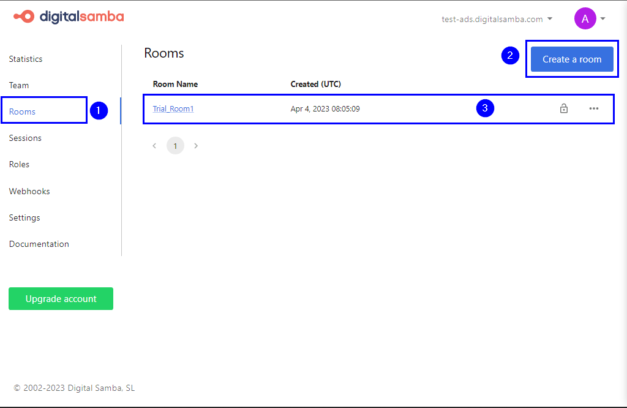Click the Digital Samba logo
Viewport: 627px width, 408px height.
(68, 17)
